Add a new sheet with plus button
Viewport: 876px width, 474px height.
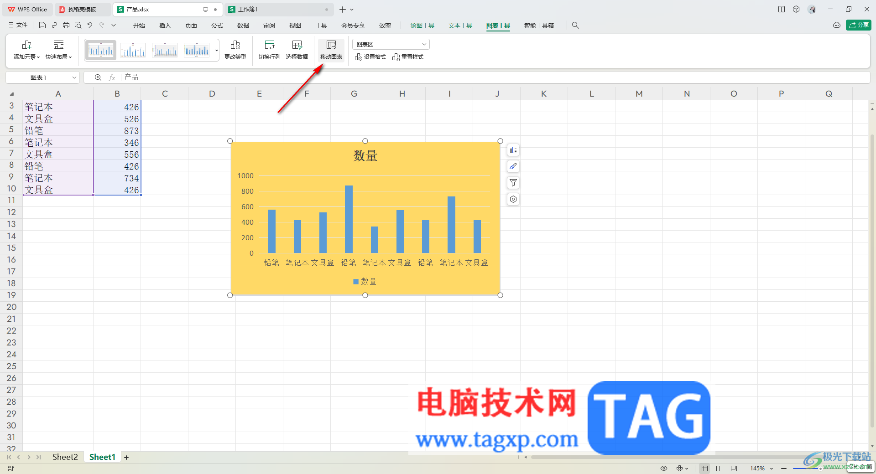(126, 457)
